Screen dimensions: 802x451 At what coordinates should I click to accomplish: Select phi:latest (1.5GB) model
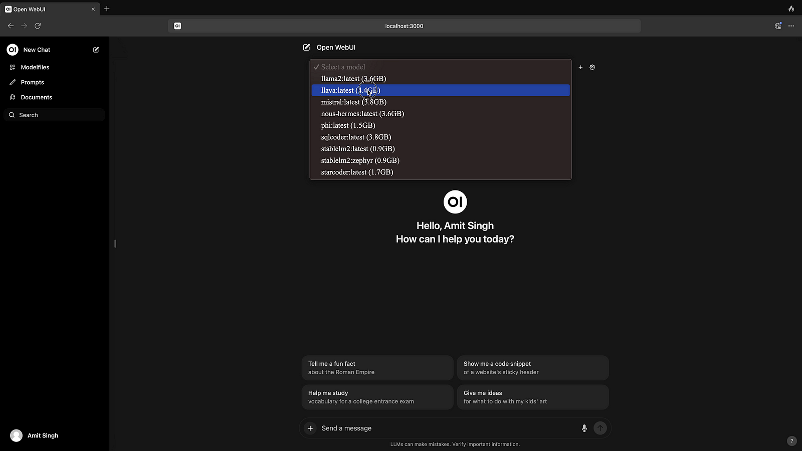(348, 125)
